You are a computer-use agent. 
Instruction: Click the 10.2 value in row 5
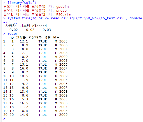pyautogui.click(x=24, y=57)
